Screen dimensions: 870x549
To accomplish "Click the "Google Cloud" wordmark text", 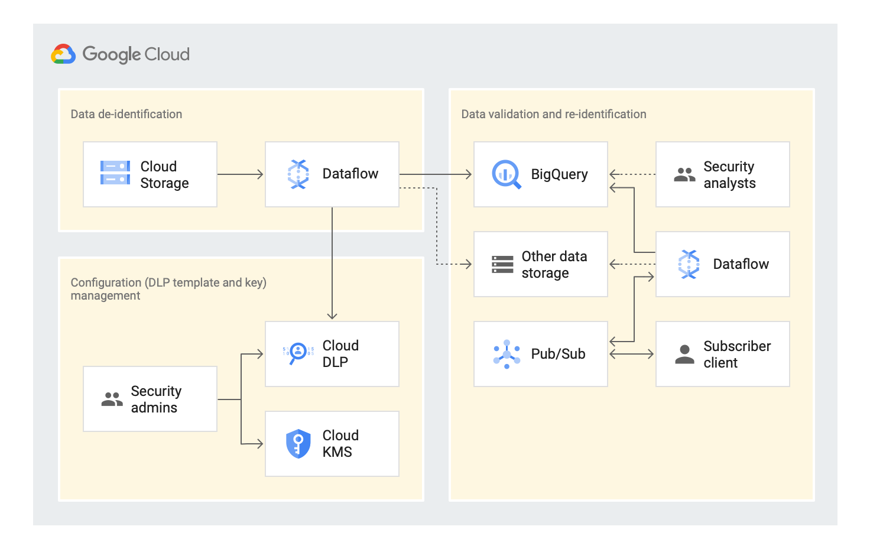I will pyautogui.click(x=136, y=54).
